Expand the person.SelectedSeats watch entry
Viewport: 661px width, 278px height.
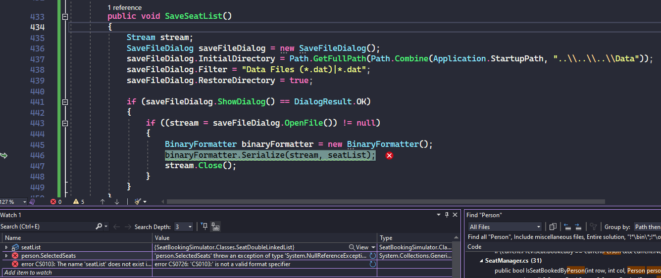[6, 256]
